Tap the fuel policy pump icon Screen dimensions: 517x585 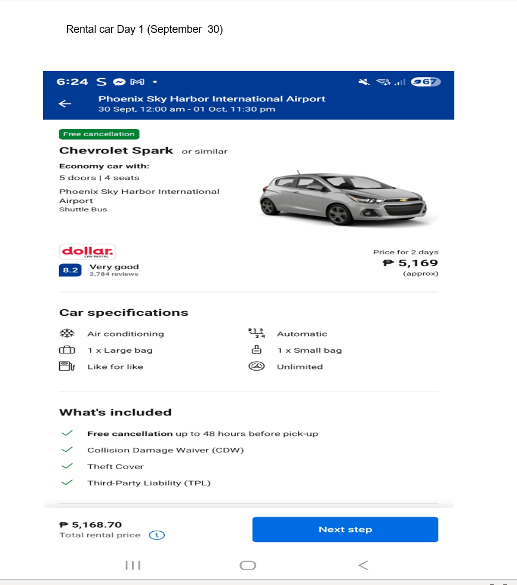point(66,367)
